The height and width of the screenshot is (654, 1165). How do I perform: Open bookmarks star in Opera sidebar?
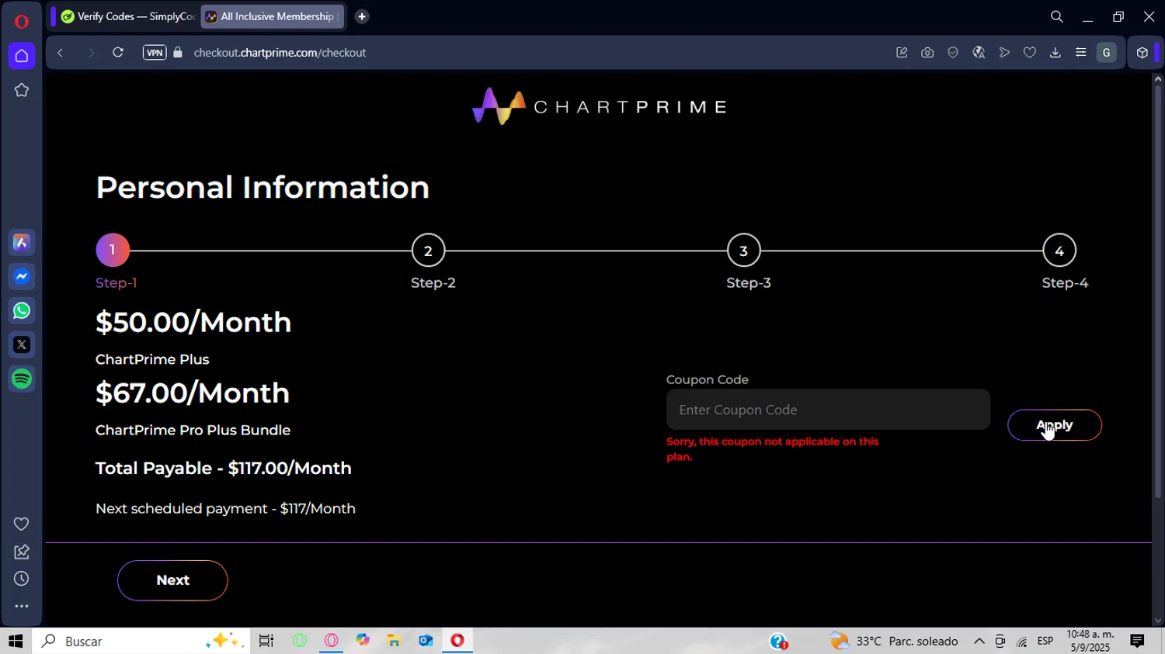coord(22,90)
